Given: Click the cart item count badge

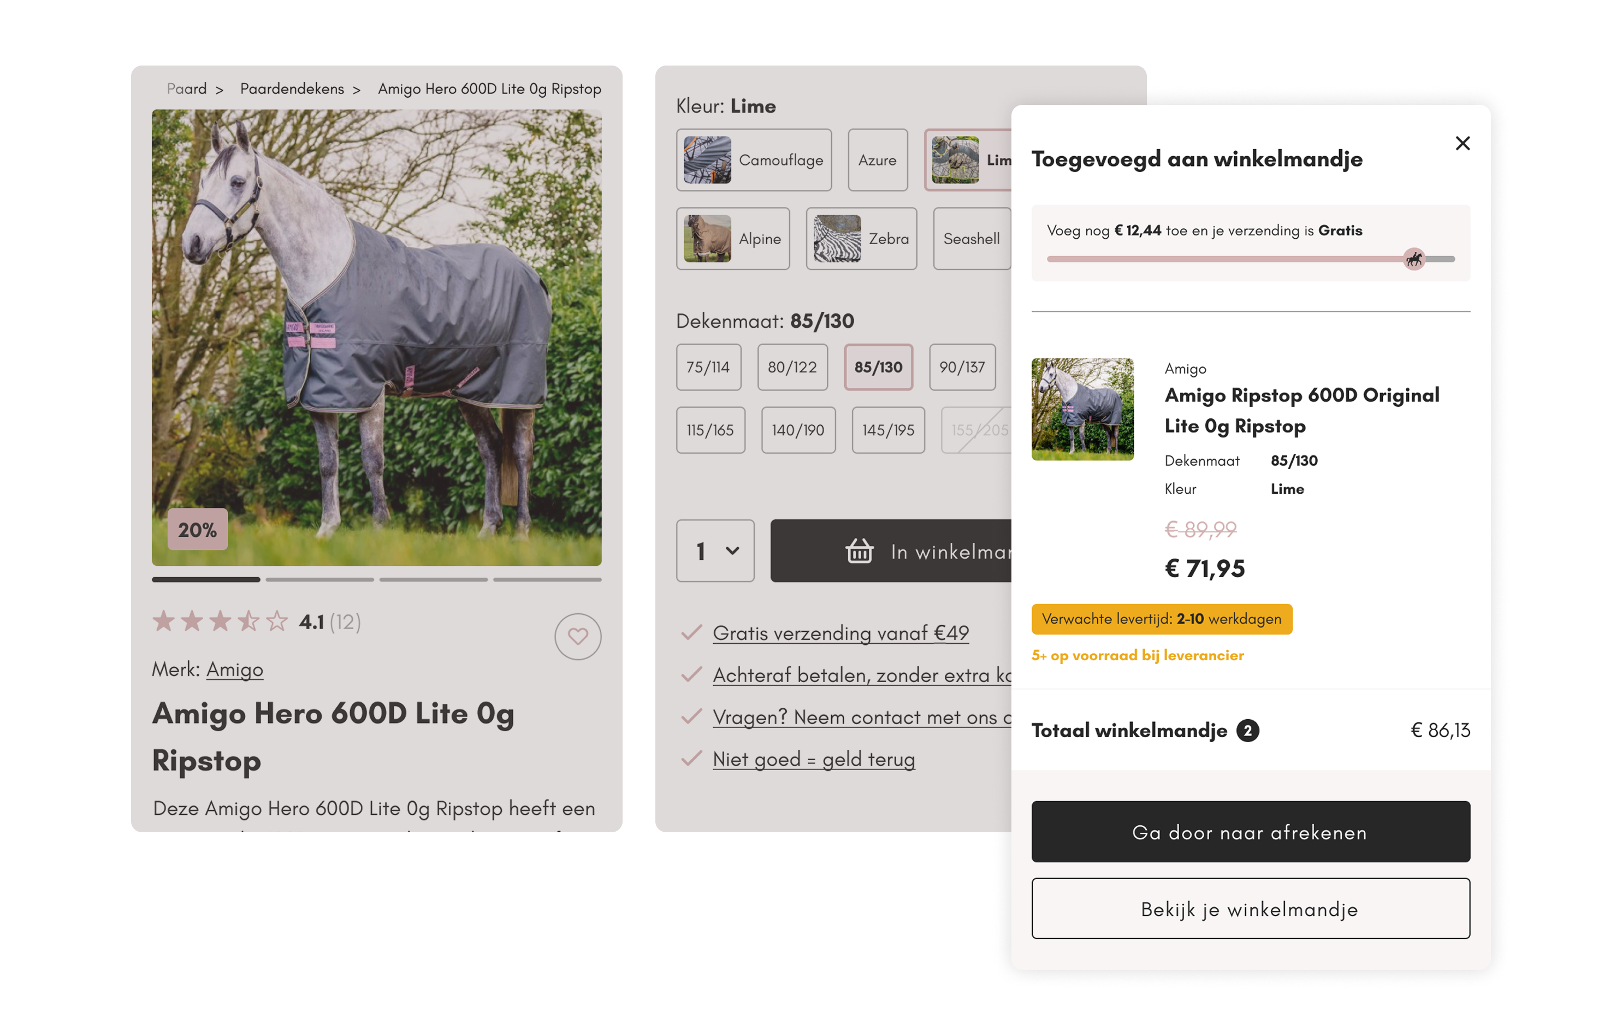Looking at the screenshot, I should [x=1247, y=731].
